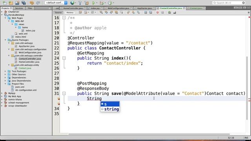Switch to the Services tab
The height and width of the screenshot is (141, 251).
pyautogui.click(x=19, y=8)
